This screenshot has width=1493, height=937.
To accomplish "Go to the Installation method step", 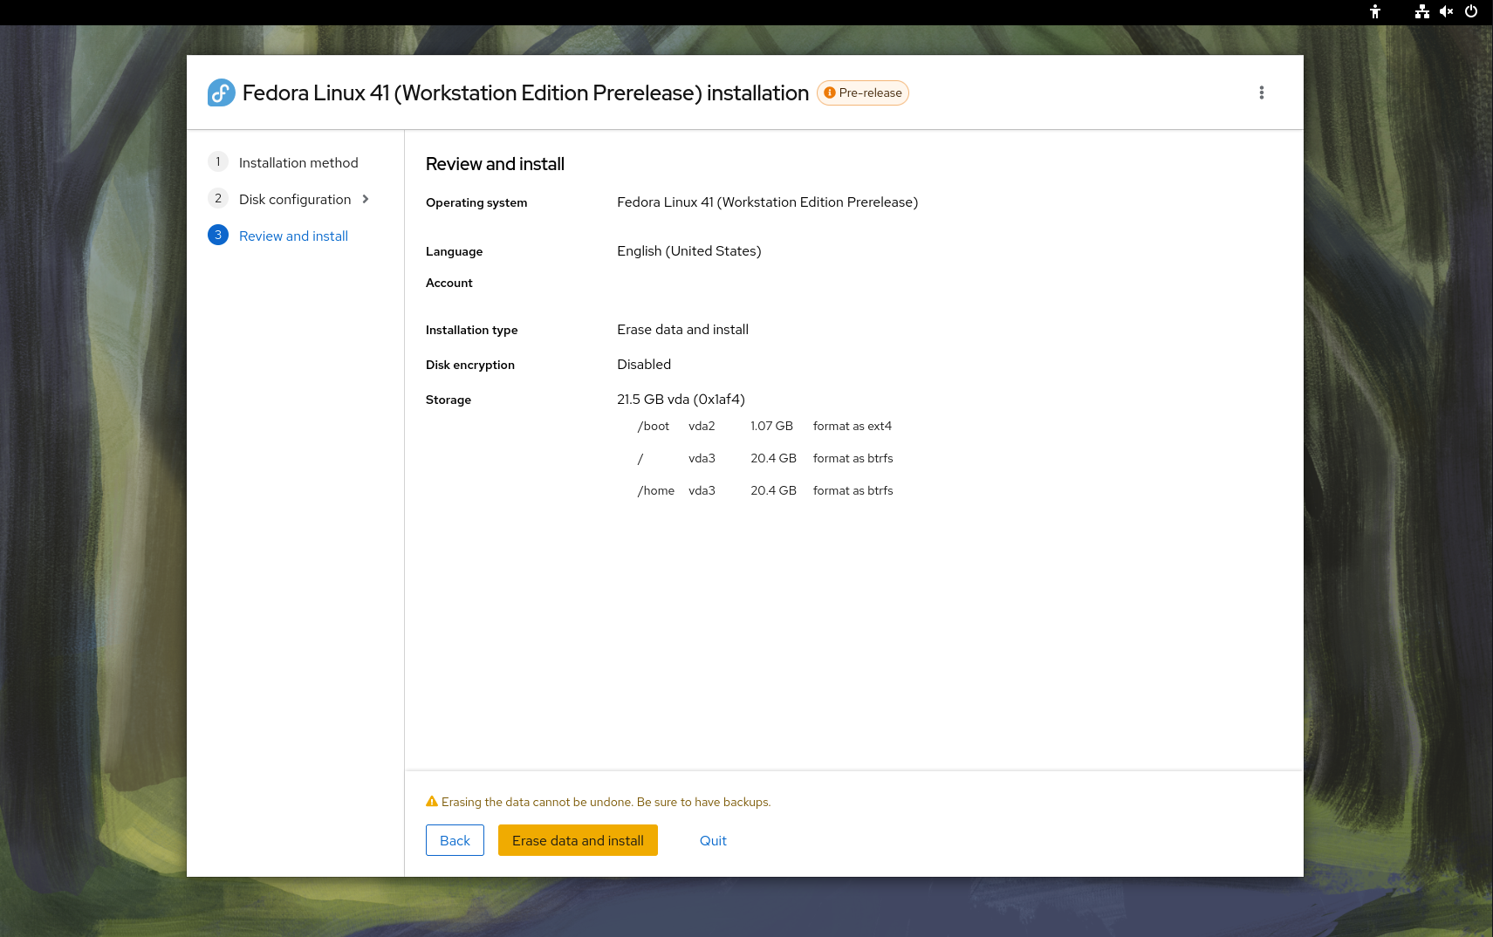I will coord(298,163).
